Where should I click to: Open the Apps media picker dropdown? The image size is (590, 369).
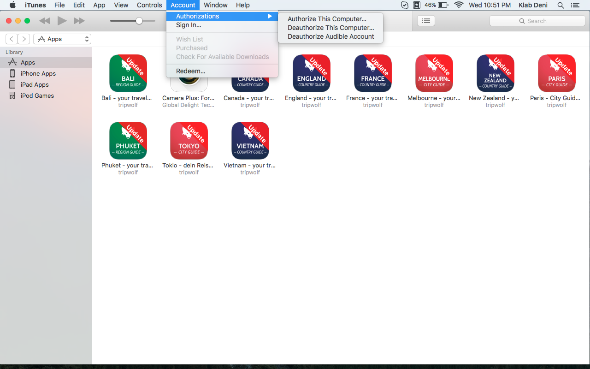62,39
